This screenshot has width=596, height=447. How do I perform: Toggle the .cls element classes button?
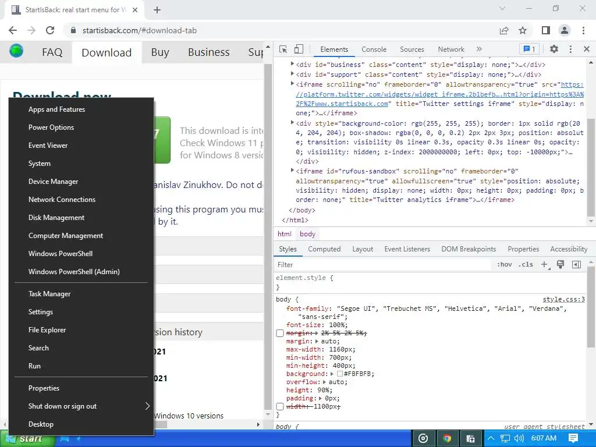(526, 265)
